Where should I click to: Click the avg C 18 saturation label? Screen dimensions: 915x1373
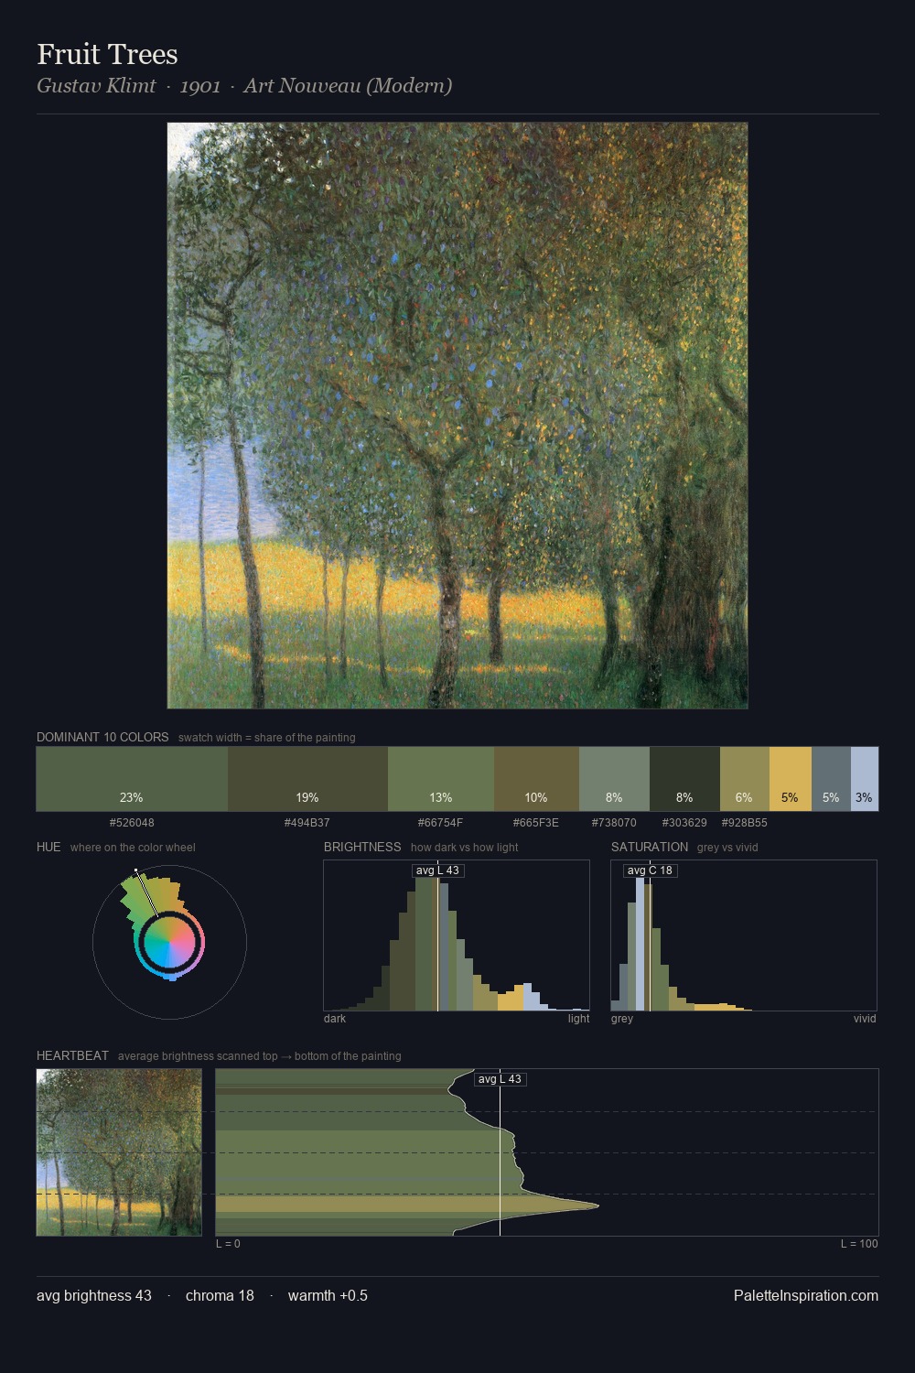click(650, 870)
